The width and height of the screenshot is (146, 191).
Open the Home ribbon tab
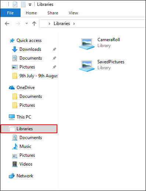[31, 13]
